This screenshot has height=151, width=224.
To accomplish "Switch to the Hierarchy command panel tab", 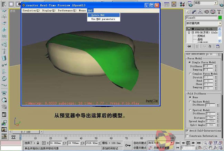I will tap(200, 12).
